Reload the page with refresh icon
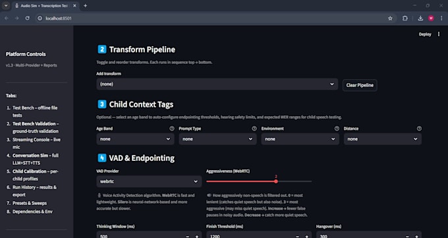The width and height of the screenshot is (448, 238). [28, 18]
